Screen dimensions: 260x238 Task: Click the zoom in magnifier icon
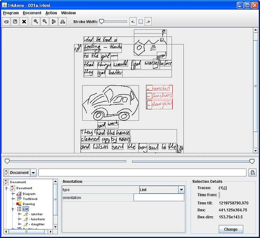coord(36,21)
